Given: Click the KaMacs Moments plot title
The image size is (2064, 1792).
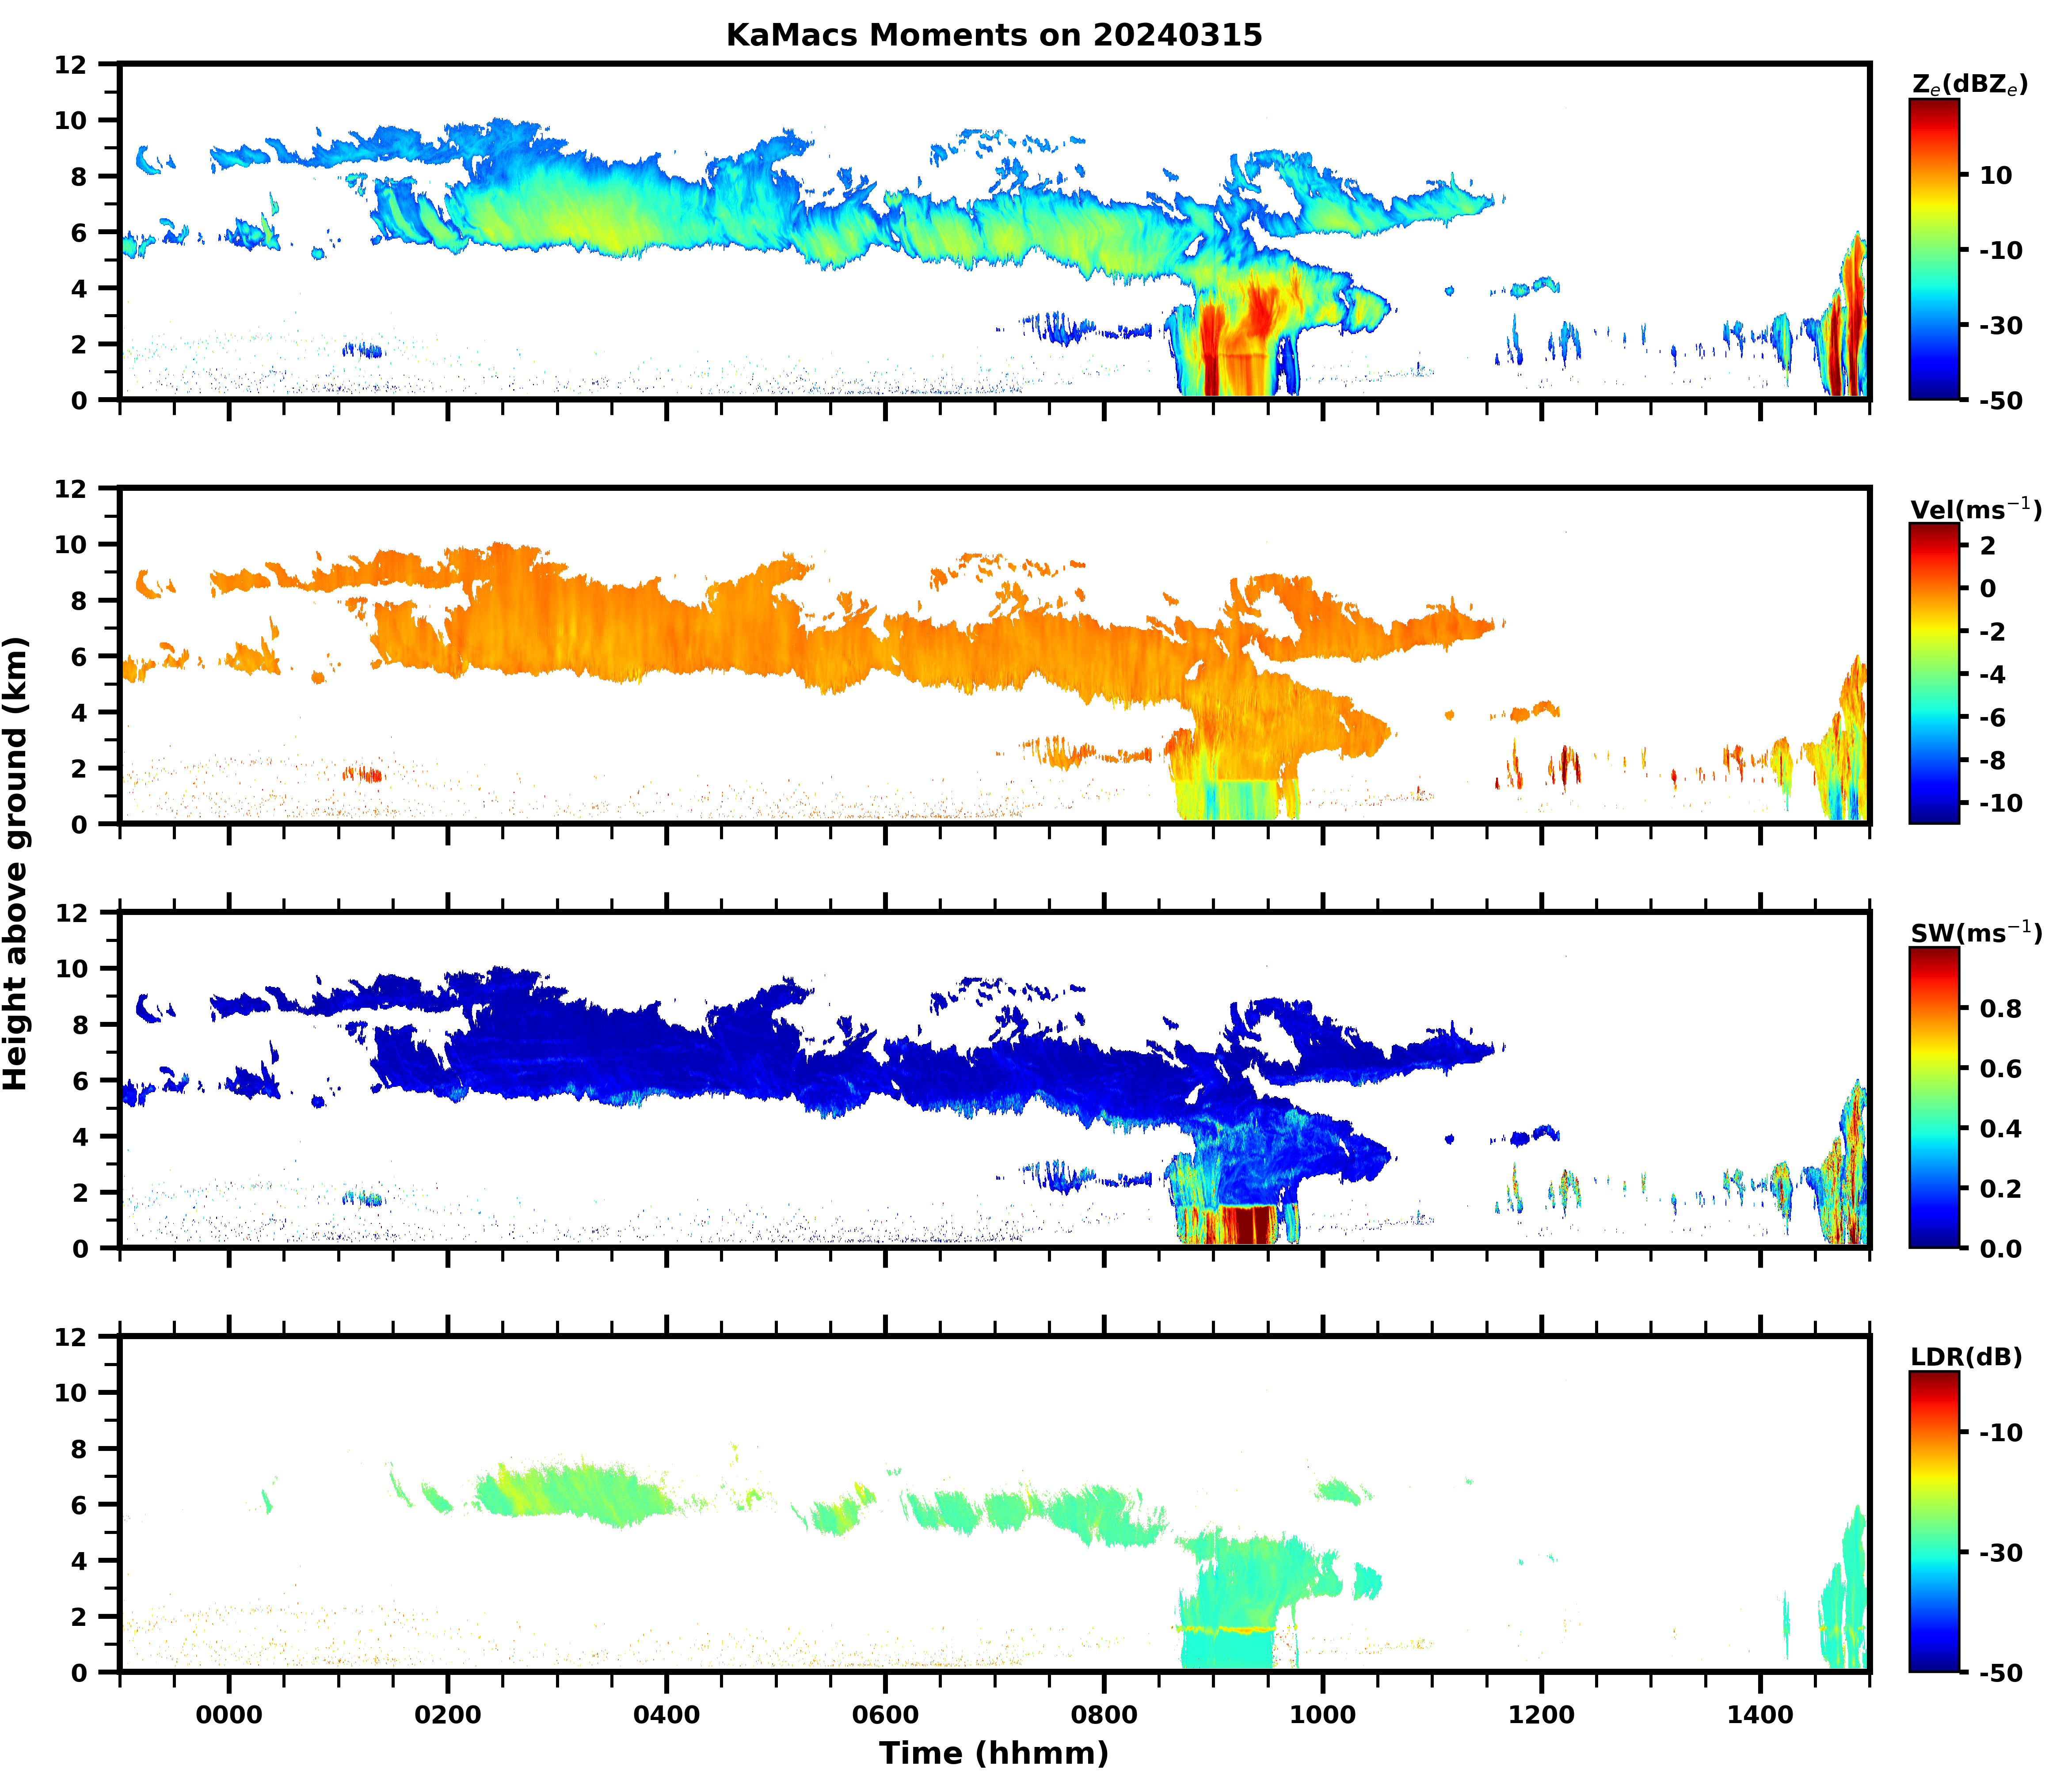Looking at the screenshot, I should (x=994, y=35).
